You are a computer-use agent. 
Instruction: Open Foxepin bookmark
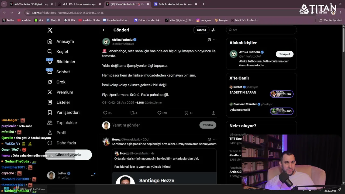coord(221,20)
